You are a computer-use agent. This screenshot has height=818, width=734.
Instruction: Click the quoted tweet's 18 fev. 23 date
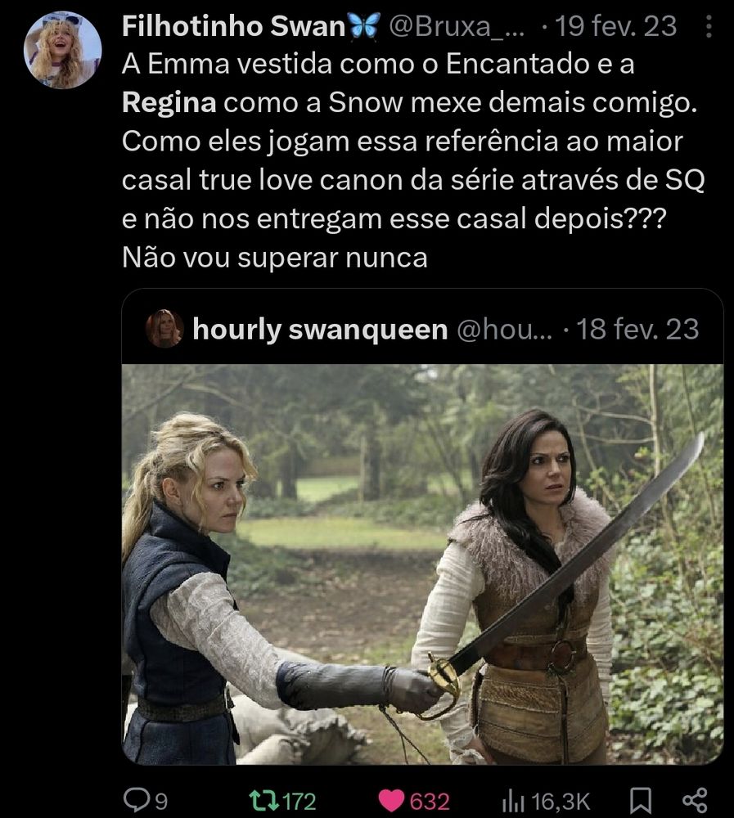[x=637, y=329]
